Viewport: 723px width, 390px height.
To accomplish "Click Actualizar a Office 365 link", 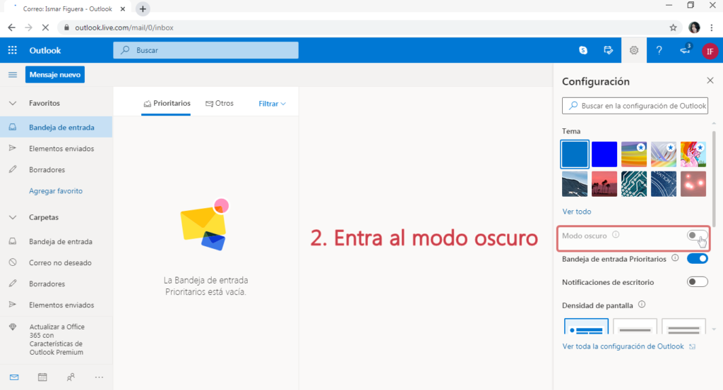I will click(56, 339).
